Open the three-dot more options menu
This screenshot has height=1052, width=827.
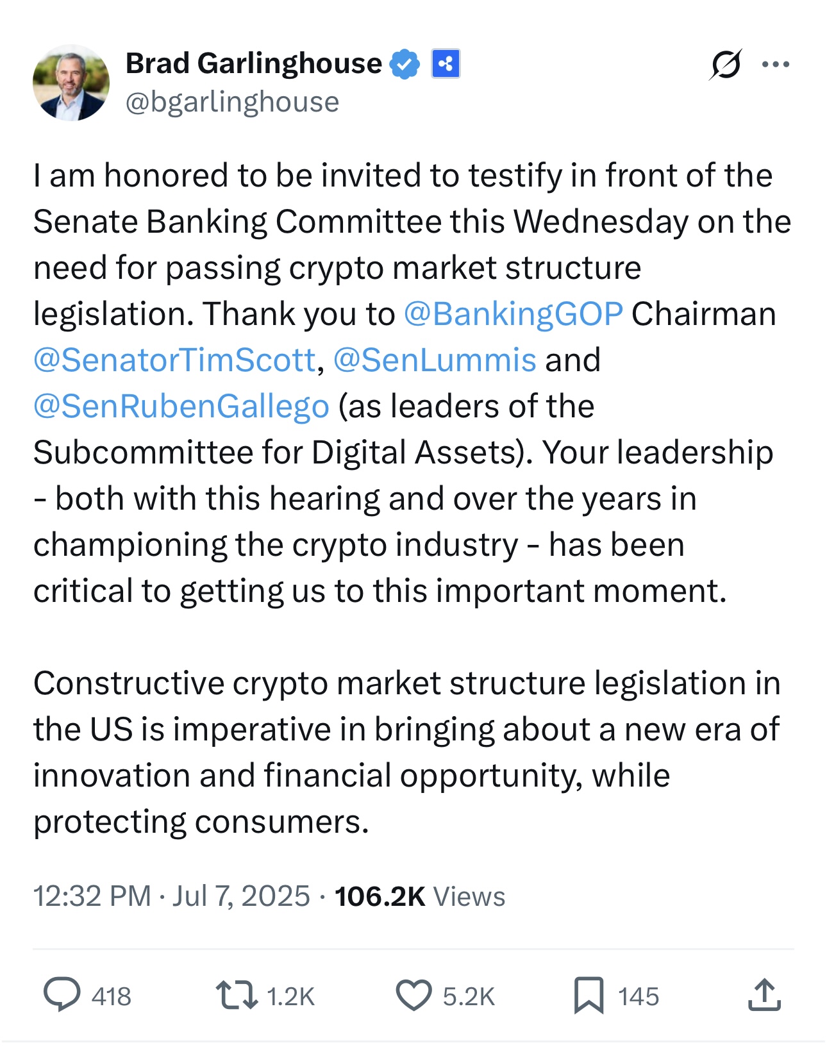click(x=776, y=64)
